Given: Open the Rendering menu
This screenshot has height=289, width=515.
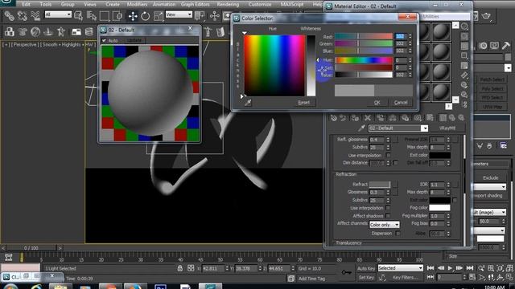Looking at the screenshot, I should click(x=228, y=4).
